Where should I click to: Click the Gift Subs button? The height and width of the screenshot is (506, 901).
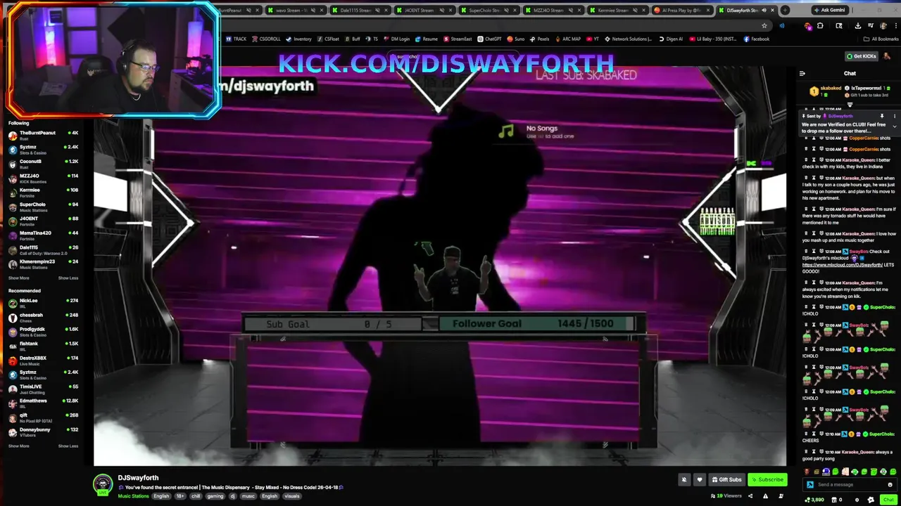[x=726, y=480]
